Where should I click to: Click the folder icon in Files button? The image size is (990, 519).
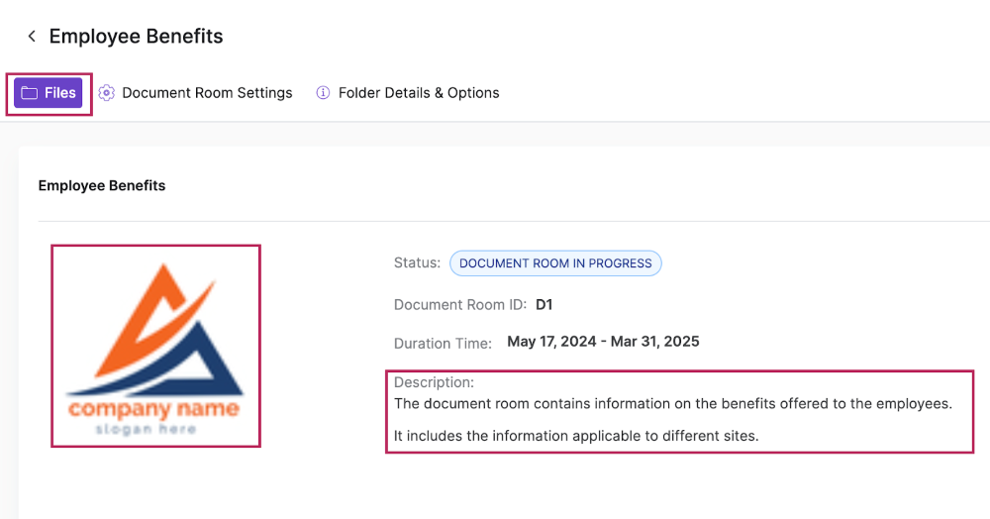click(x=29, y=93)
